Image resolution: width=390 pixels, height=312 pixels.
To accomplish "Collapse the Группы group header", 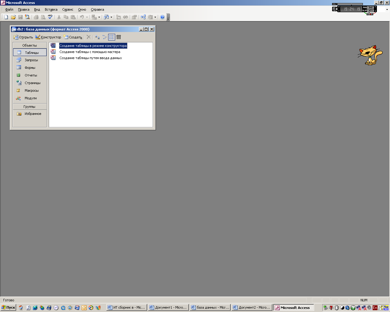I will pyautogui.click(x=30, y=107).
